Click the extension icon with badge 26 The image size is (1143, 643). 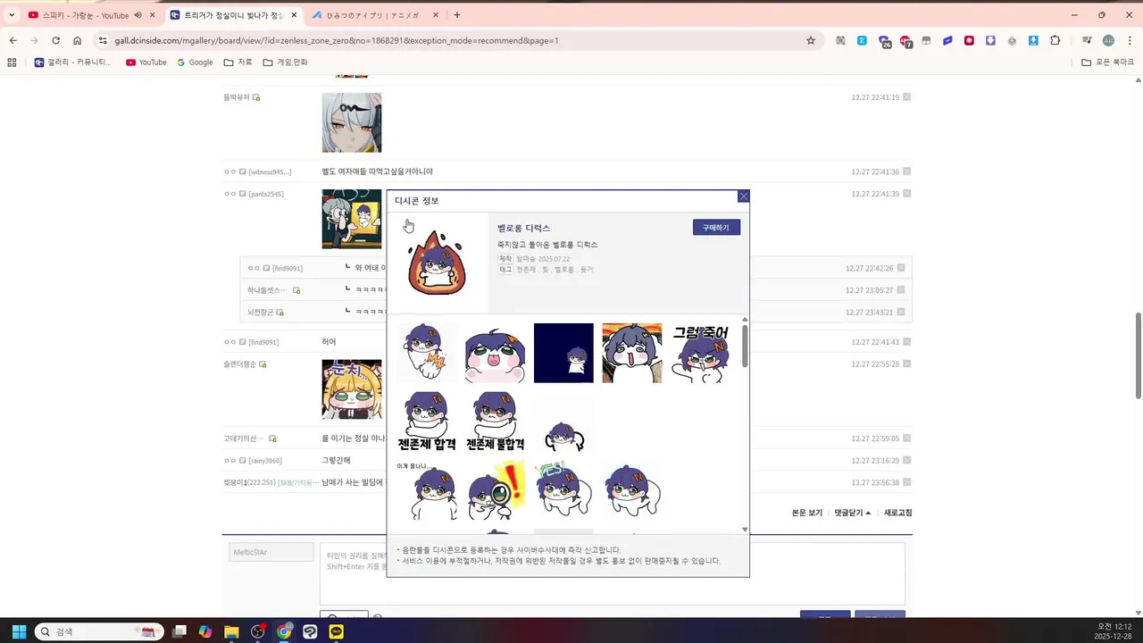coord(884,41)
